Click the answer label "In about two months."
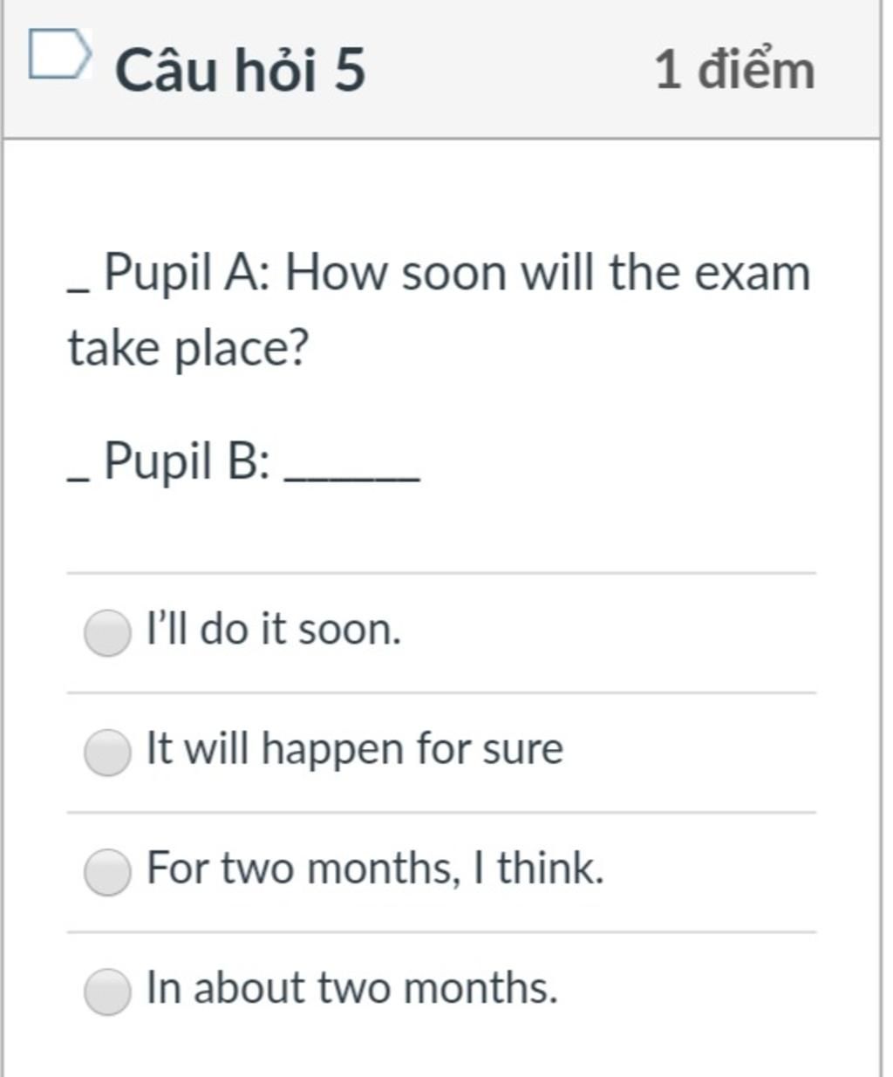The height and width of the screenshot is (1077, 893). 351,988
